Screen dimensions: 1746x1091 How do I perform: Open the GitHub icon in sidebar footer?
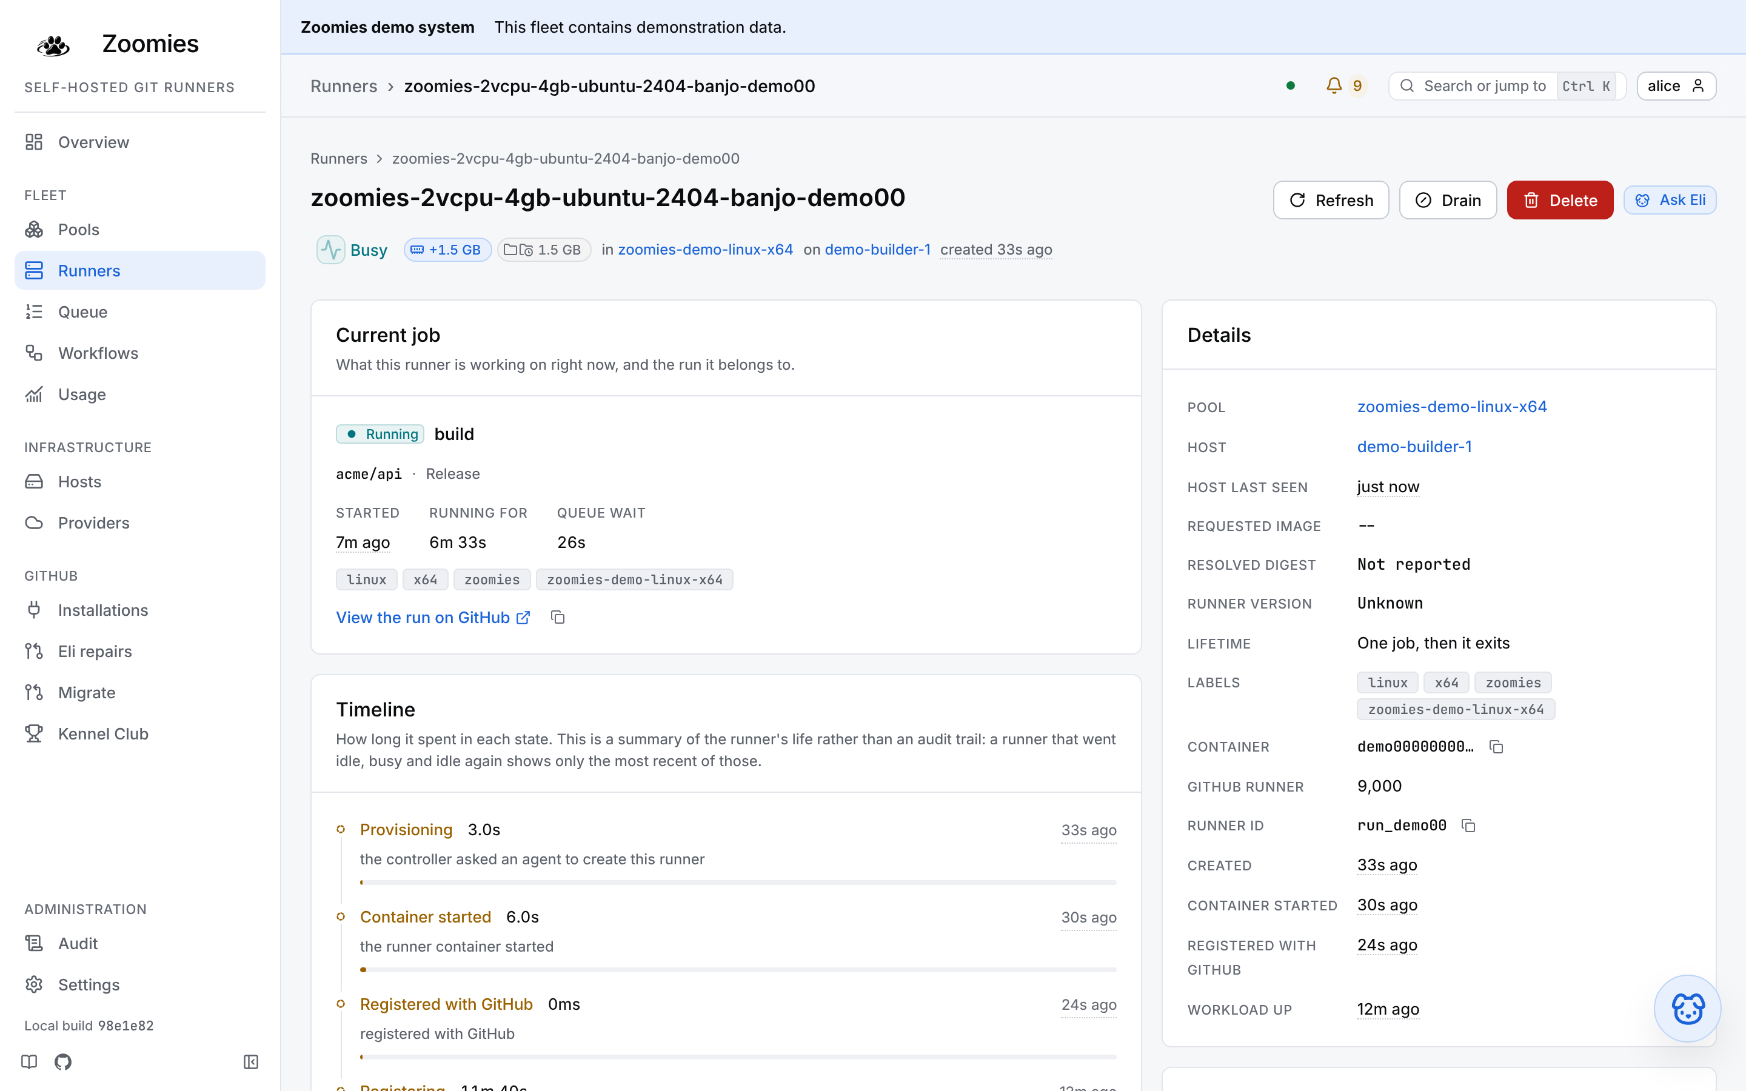[63, 1061]
